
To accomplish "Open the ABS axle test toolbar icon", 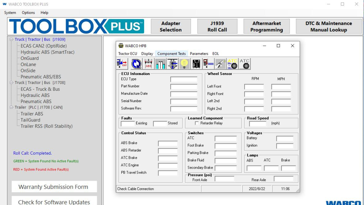I will tap(148, 64).
